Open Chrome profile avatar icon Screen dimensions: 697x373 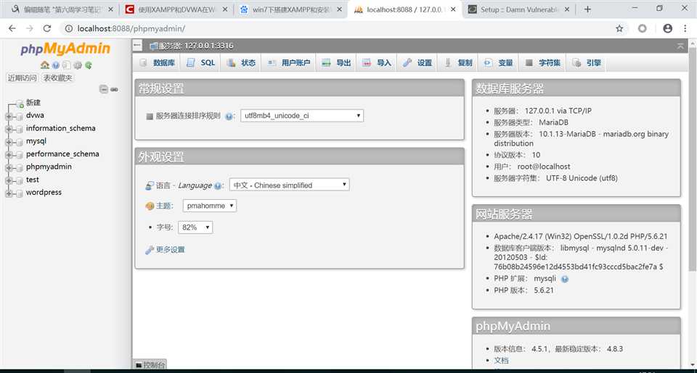pyautogui.click(x=667, y=28)
